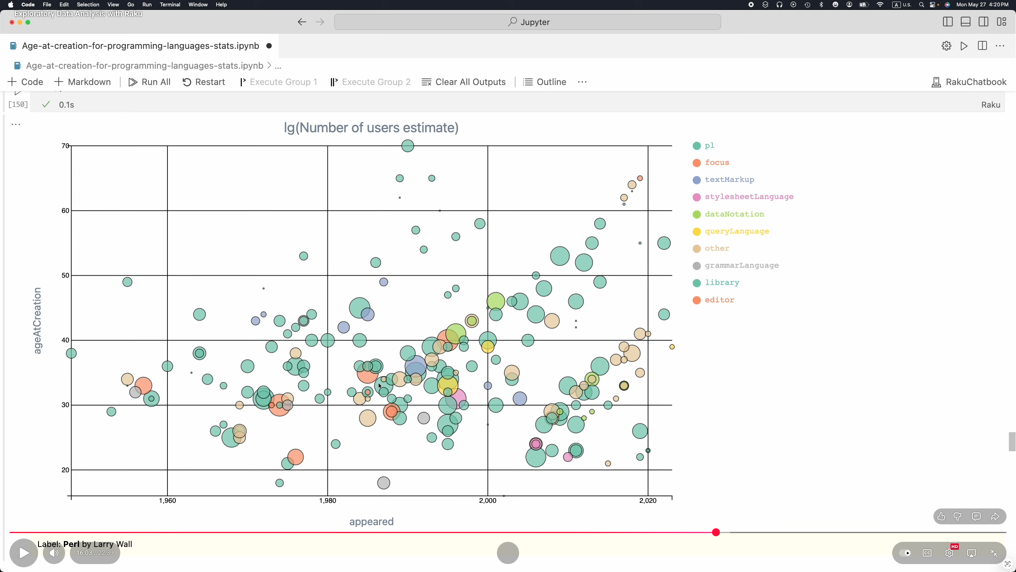Toggle video autoplay switch
This screenshot has height=572, width=1016.
tap(905, 553)
